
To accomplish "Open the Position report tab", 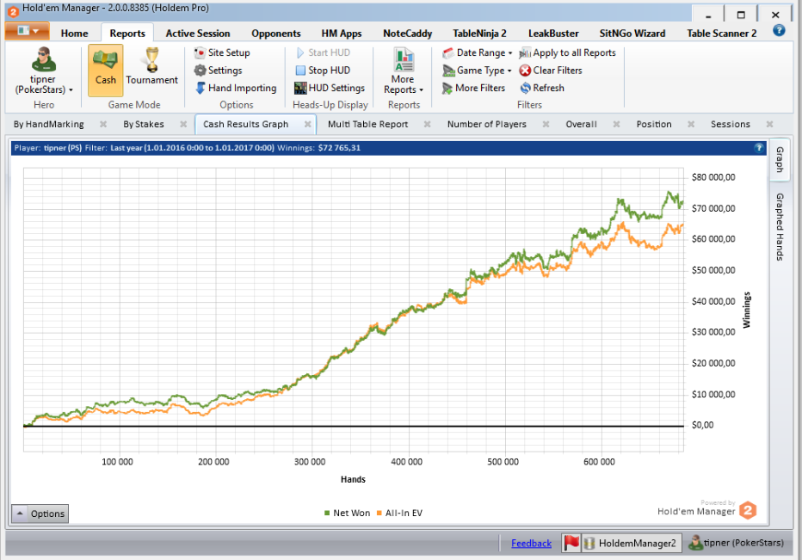I will tap(654, 124).
